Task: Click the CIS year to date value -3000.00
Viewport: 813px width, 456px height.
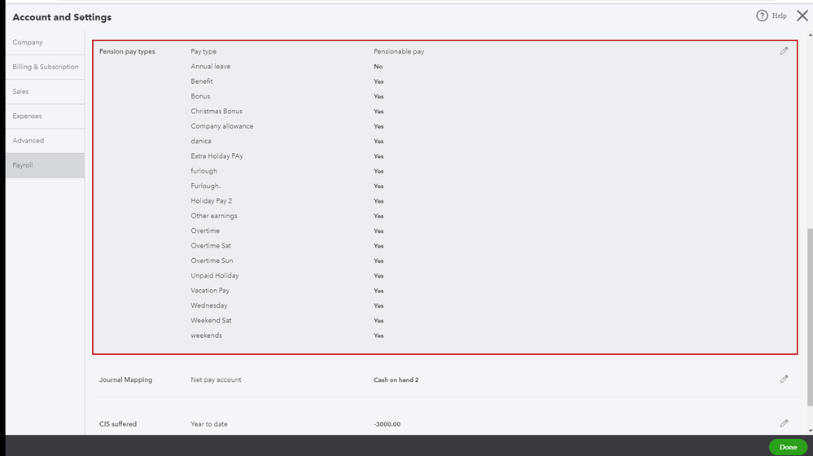Action: [x=387, y=424]
